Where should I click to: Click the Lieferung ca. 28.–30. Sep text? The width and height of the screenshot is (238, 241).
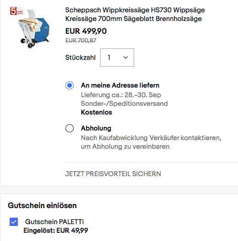(121, 95)
